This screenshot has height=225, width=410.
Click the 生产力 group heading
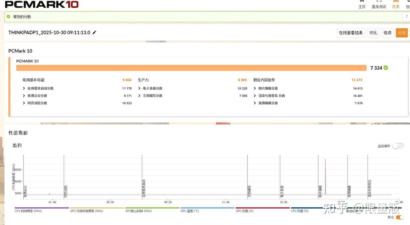(143, 80)
